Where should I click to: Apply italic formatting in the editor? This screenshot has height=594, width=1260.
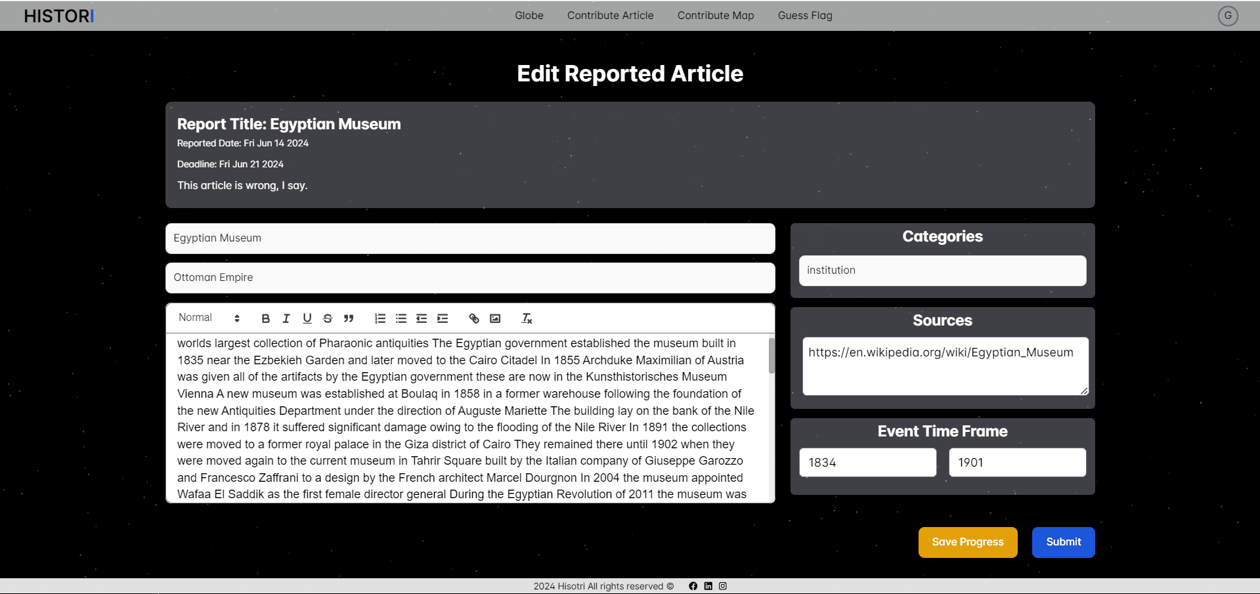pos(286,318)
